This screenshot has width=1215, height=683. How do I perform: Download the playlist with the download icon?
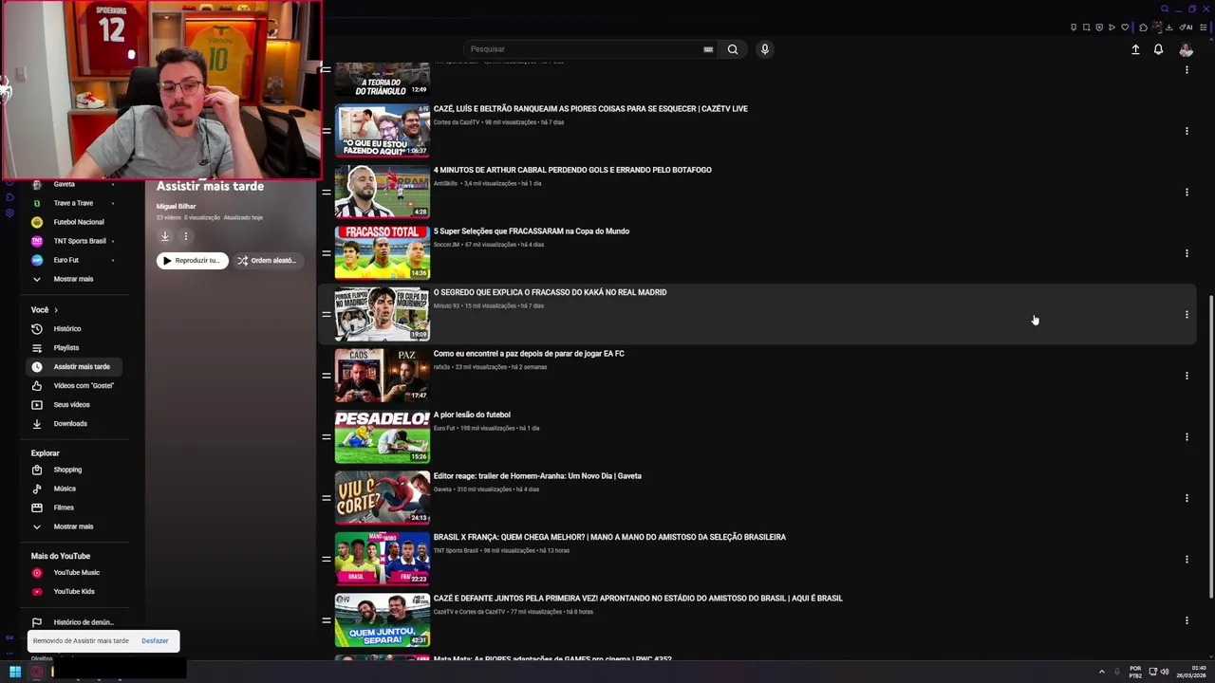point(164,236)
